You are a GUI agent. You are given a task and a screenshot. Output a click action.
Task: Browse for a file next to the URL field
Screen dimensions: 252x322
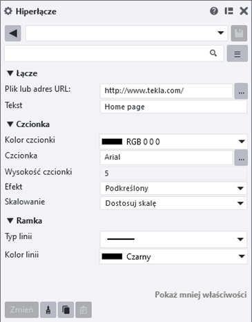[241, 91]
